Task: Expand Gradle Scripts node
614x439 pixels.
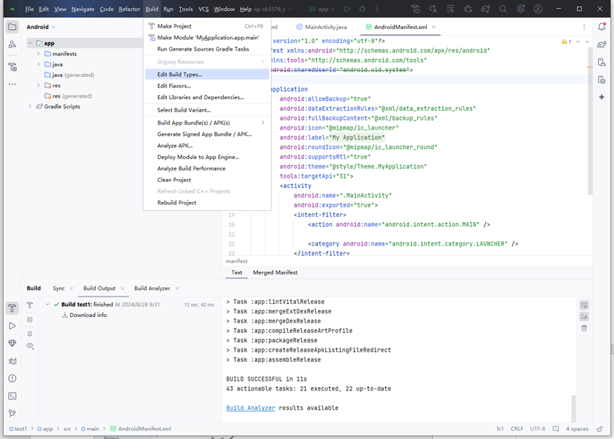Action: point(30,107)
